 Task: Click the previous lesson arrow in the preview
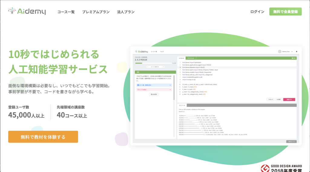pyautogui.click(x=147, y=67)
